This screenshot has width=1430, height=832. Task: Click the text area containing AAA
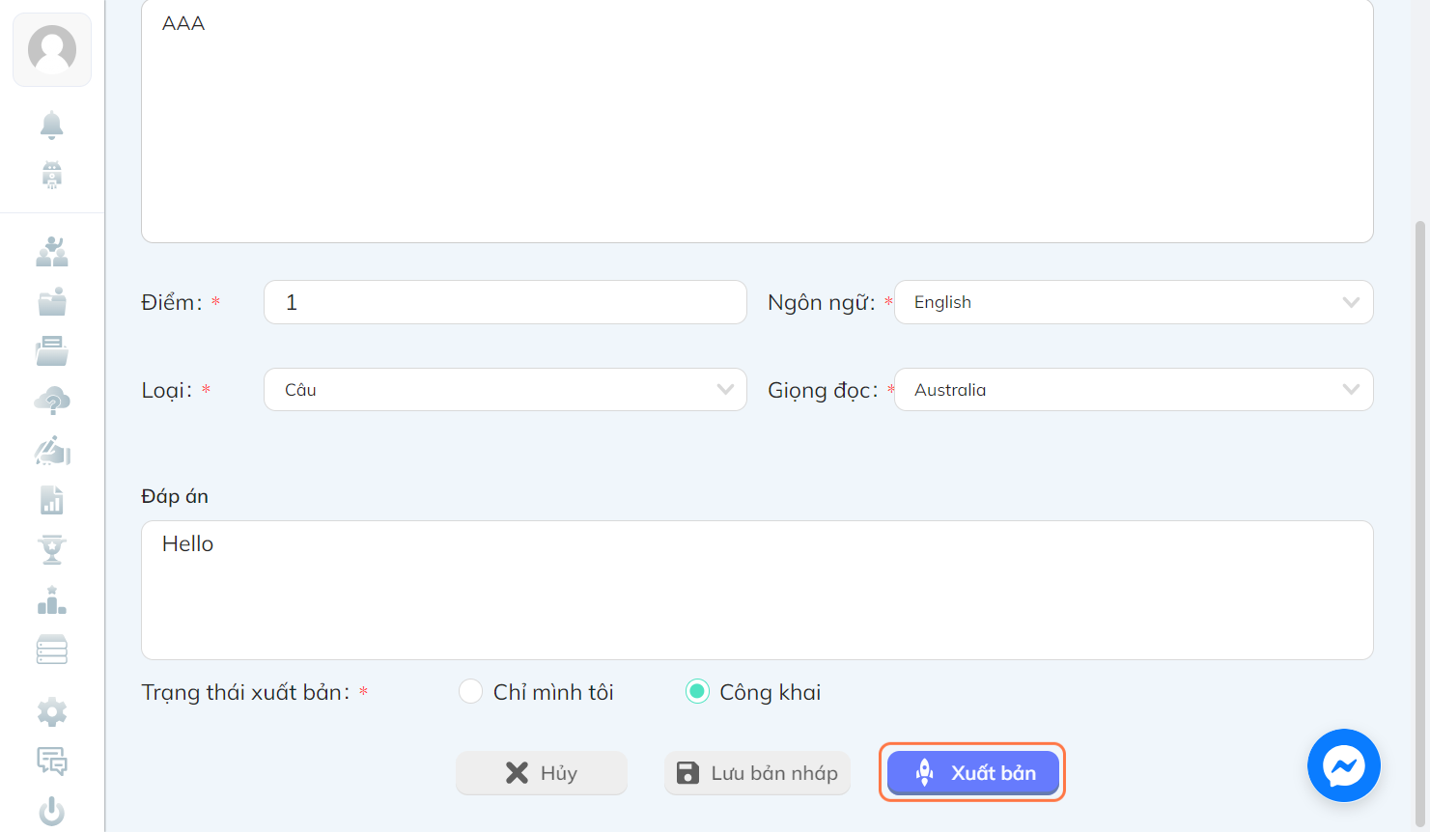(757, 121)
